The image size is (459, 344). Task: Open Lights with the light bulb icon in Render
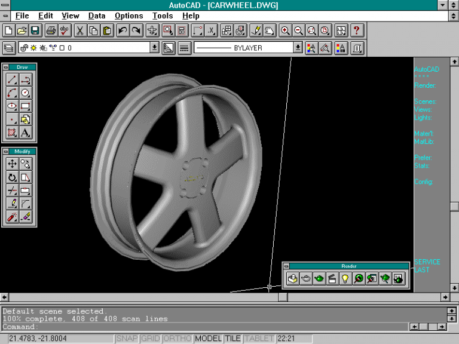(x=345, y=278)
